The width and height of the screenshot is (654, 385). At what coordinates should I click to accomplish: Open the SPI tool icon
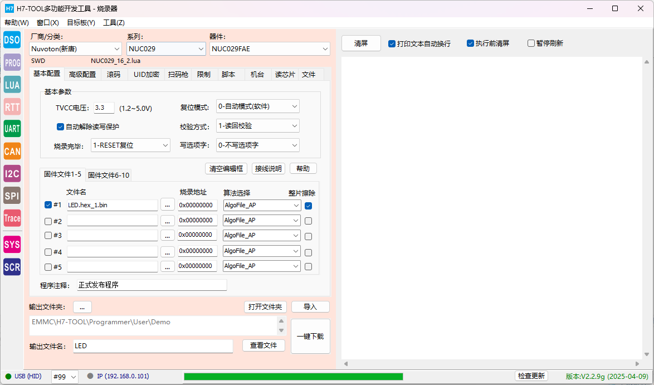pyautogui.click(x=12, y=196)
